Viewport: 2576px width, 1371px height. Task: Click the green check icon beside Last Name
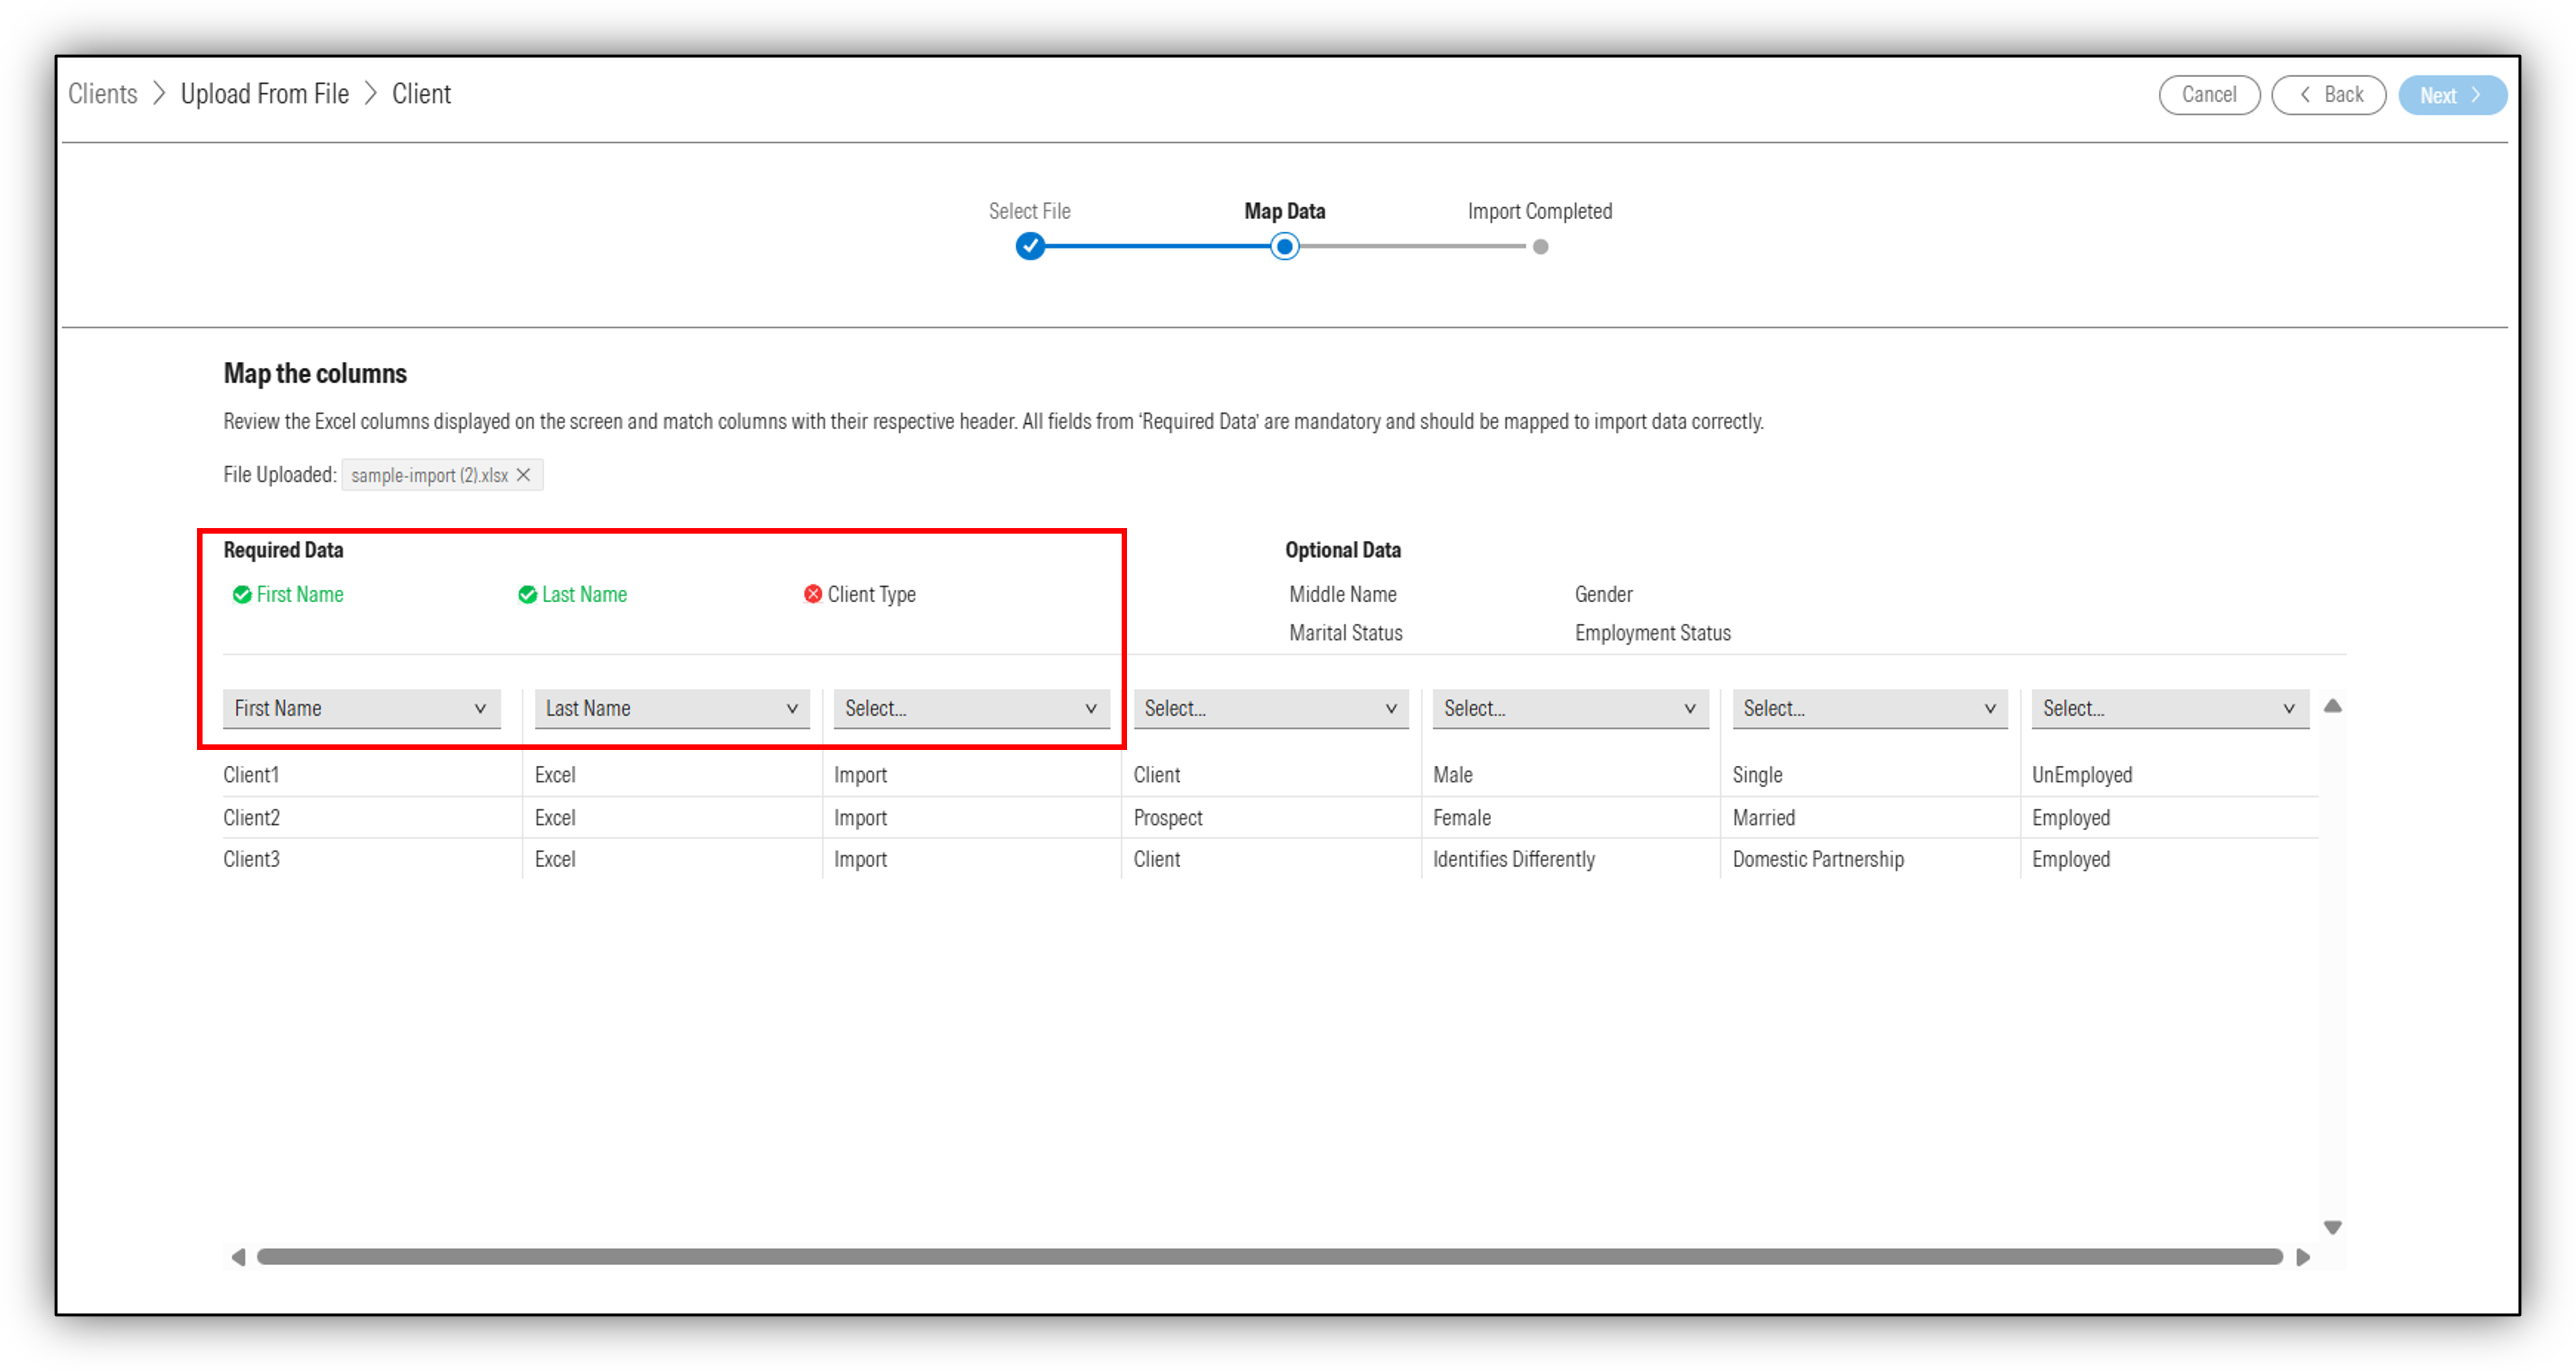click(x=527, y=595)
